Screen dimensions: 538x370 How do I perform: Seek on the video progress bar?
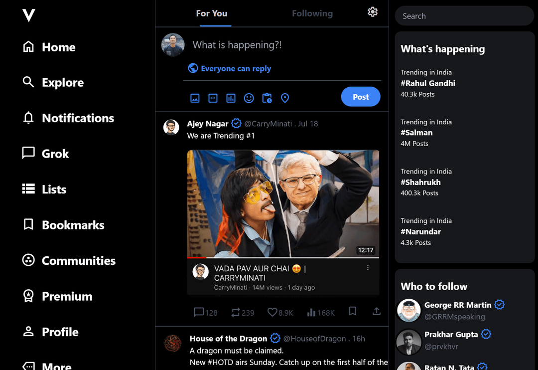[x=283, y=258]
